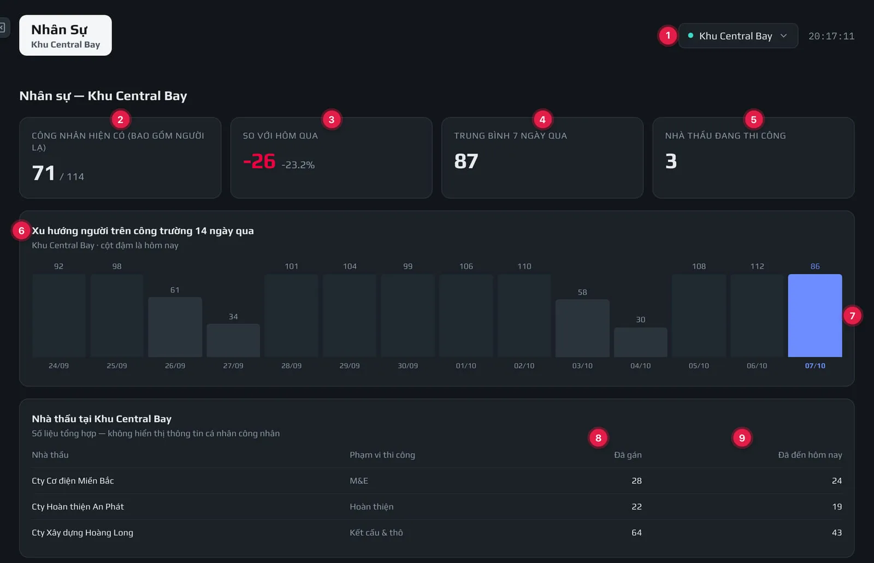The width and height of the screenshot is (874, 563).
Task: Click arrived-today value 19 for An Phát
Action: point(837,507)
